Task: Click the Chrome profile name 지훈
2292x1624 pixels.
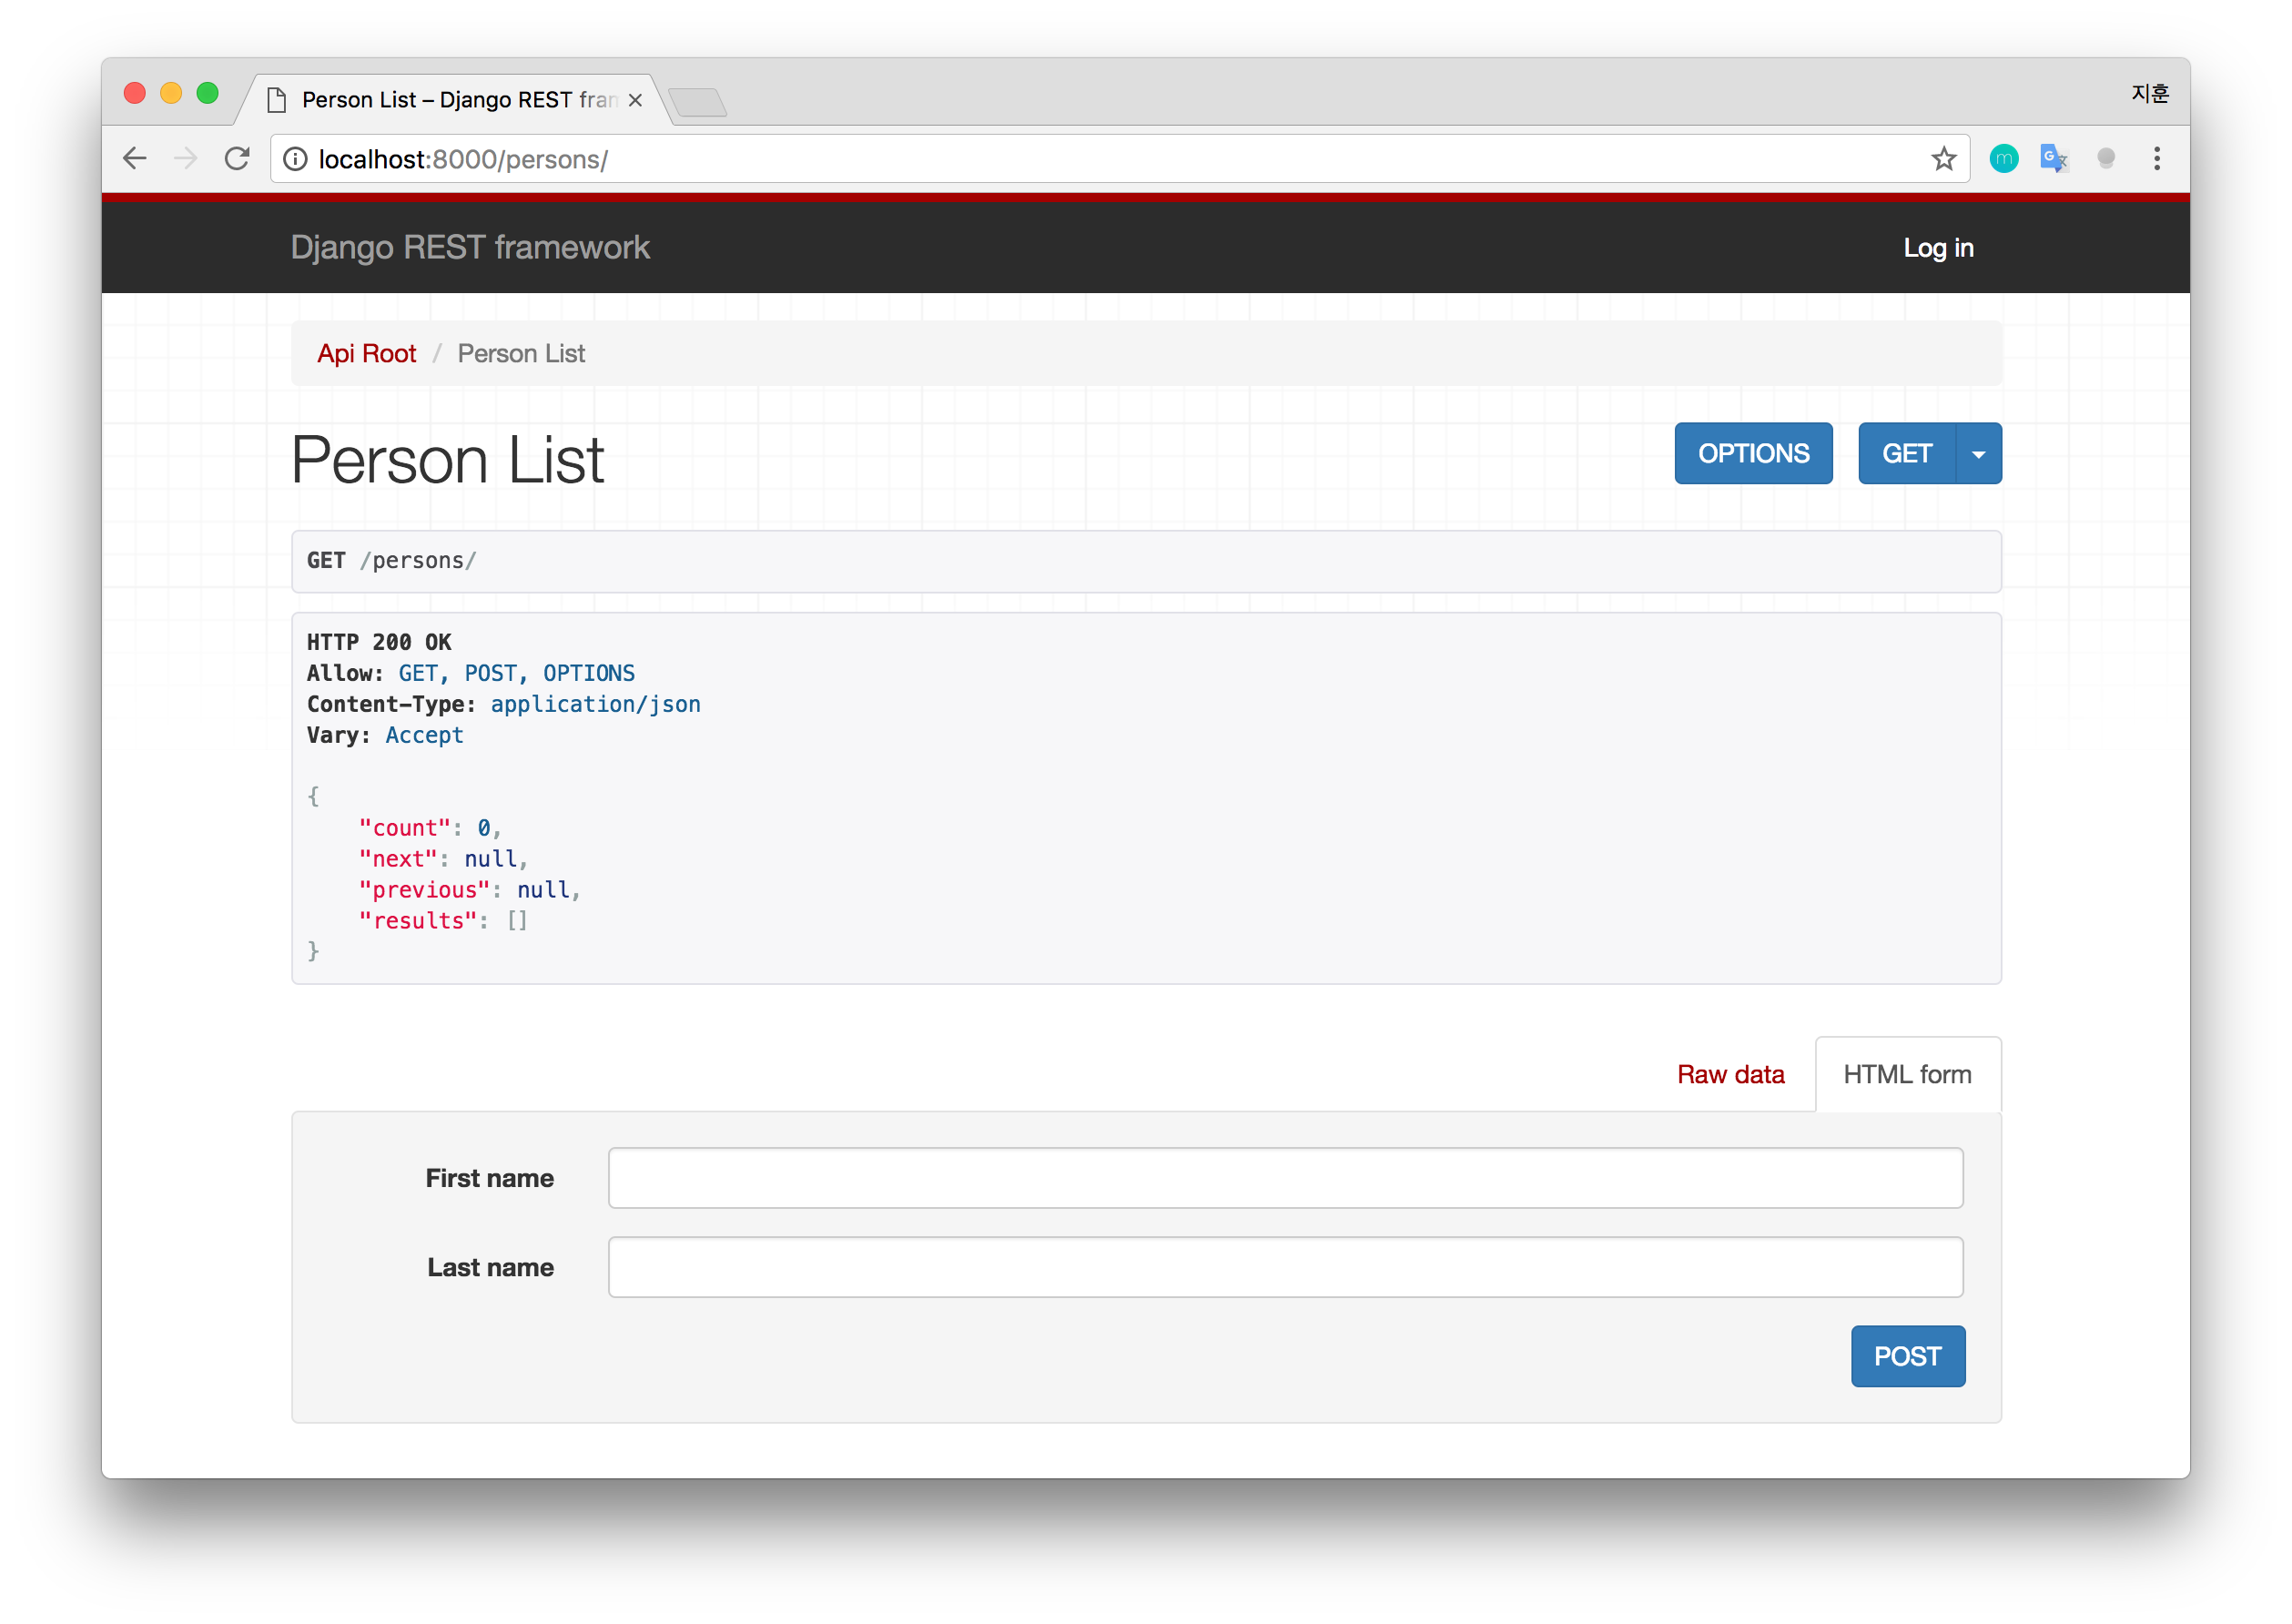Action: [x=2149, y=93]
